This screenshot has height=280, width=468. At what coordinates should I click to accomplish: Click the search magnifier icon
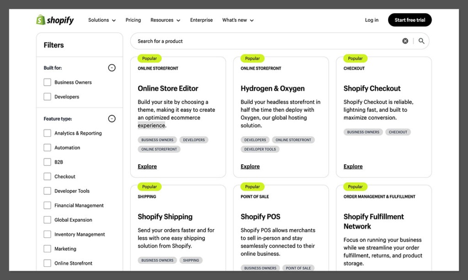tap(421, 41)
